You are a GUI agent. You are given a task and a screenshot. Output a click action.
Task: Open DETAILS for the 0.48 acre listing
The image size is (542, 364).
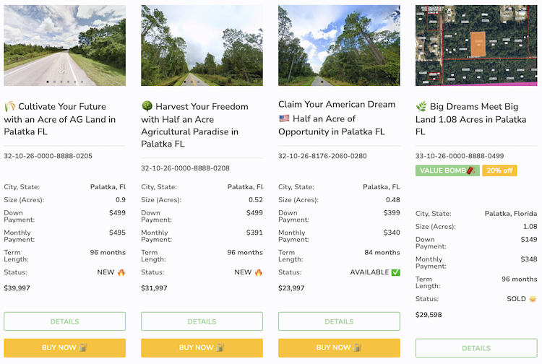339,321
